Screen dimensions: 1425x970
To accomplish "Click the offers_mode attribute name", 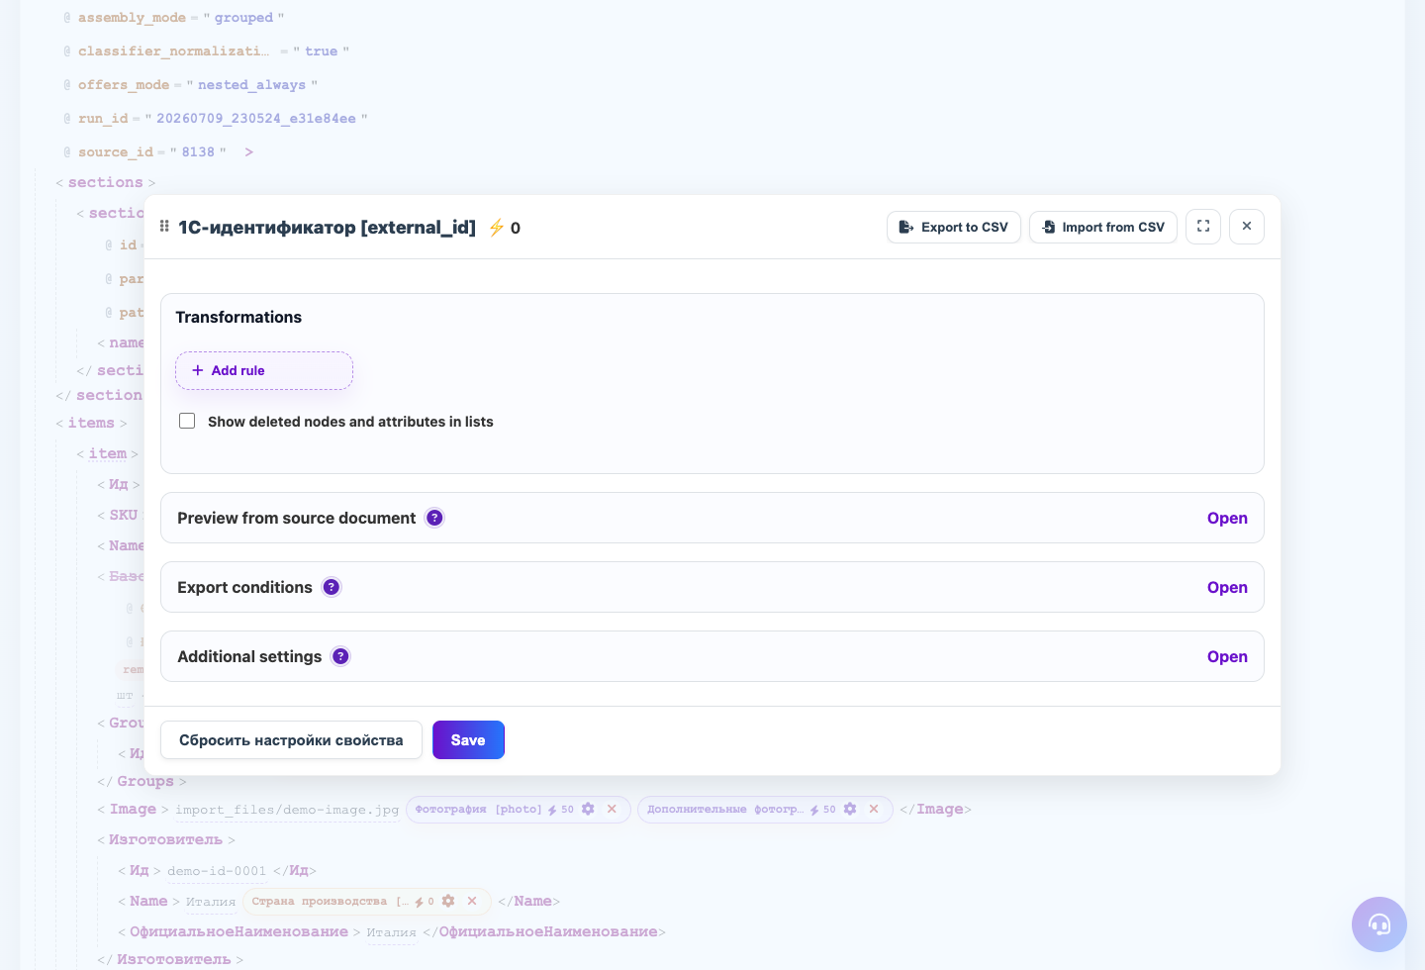I will [124, 84].
